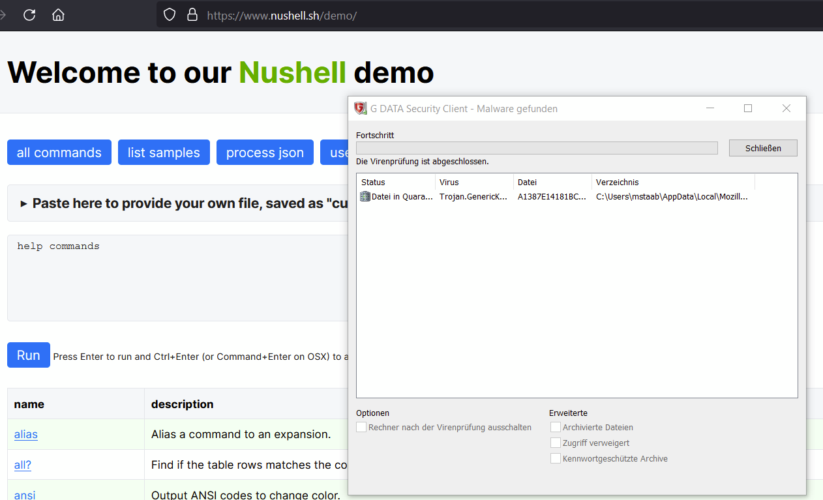Sort by the Verzeichnis column header
This screenshot has height=500, width=823.
click(x=673, y=183)
